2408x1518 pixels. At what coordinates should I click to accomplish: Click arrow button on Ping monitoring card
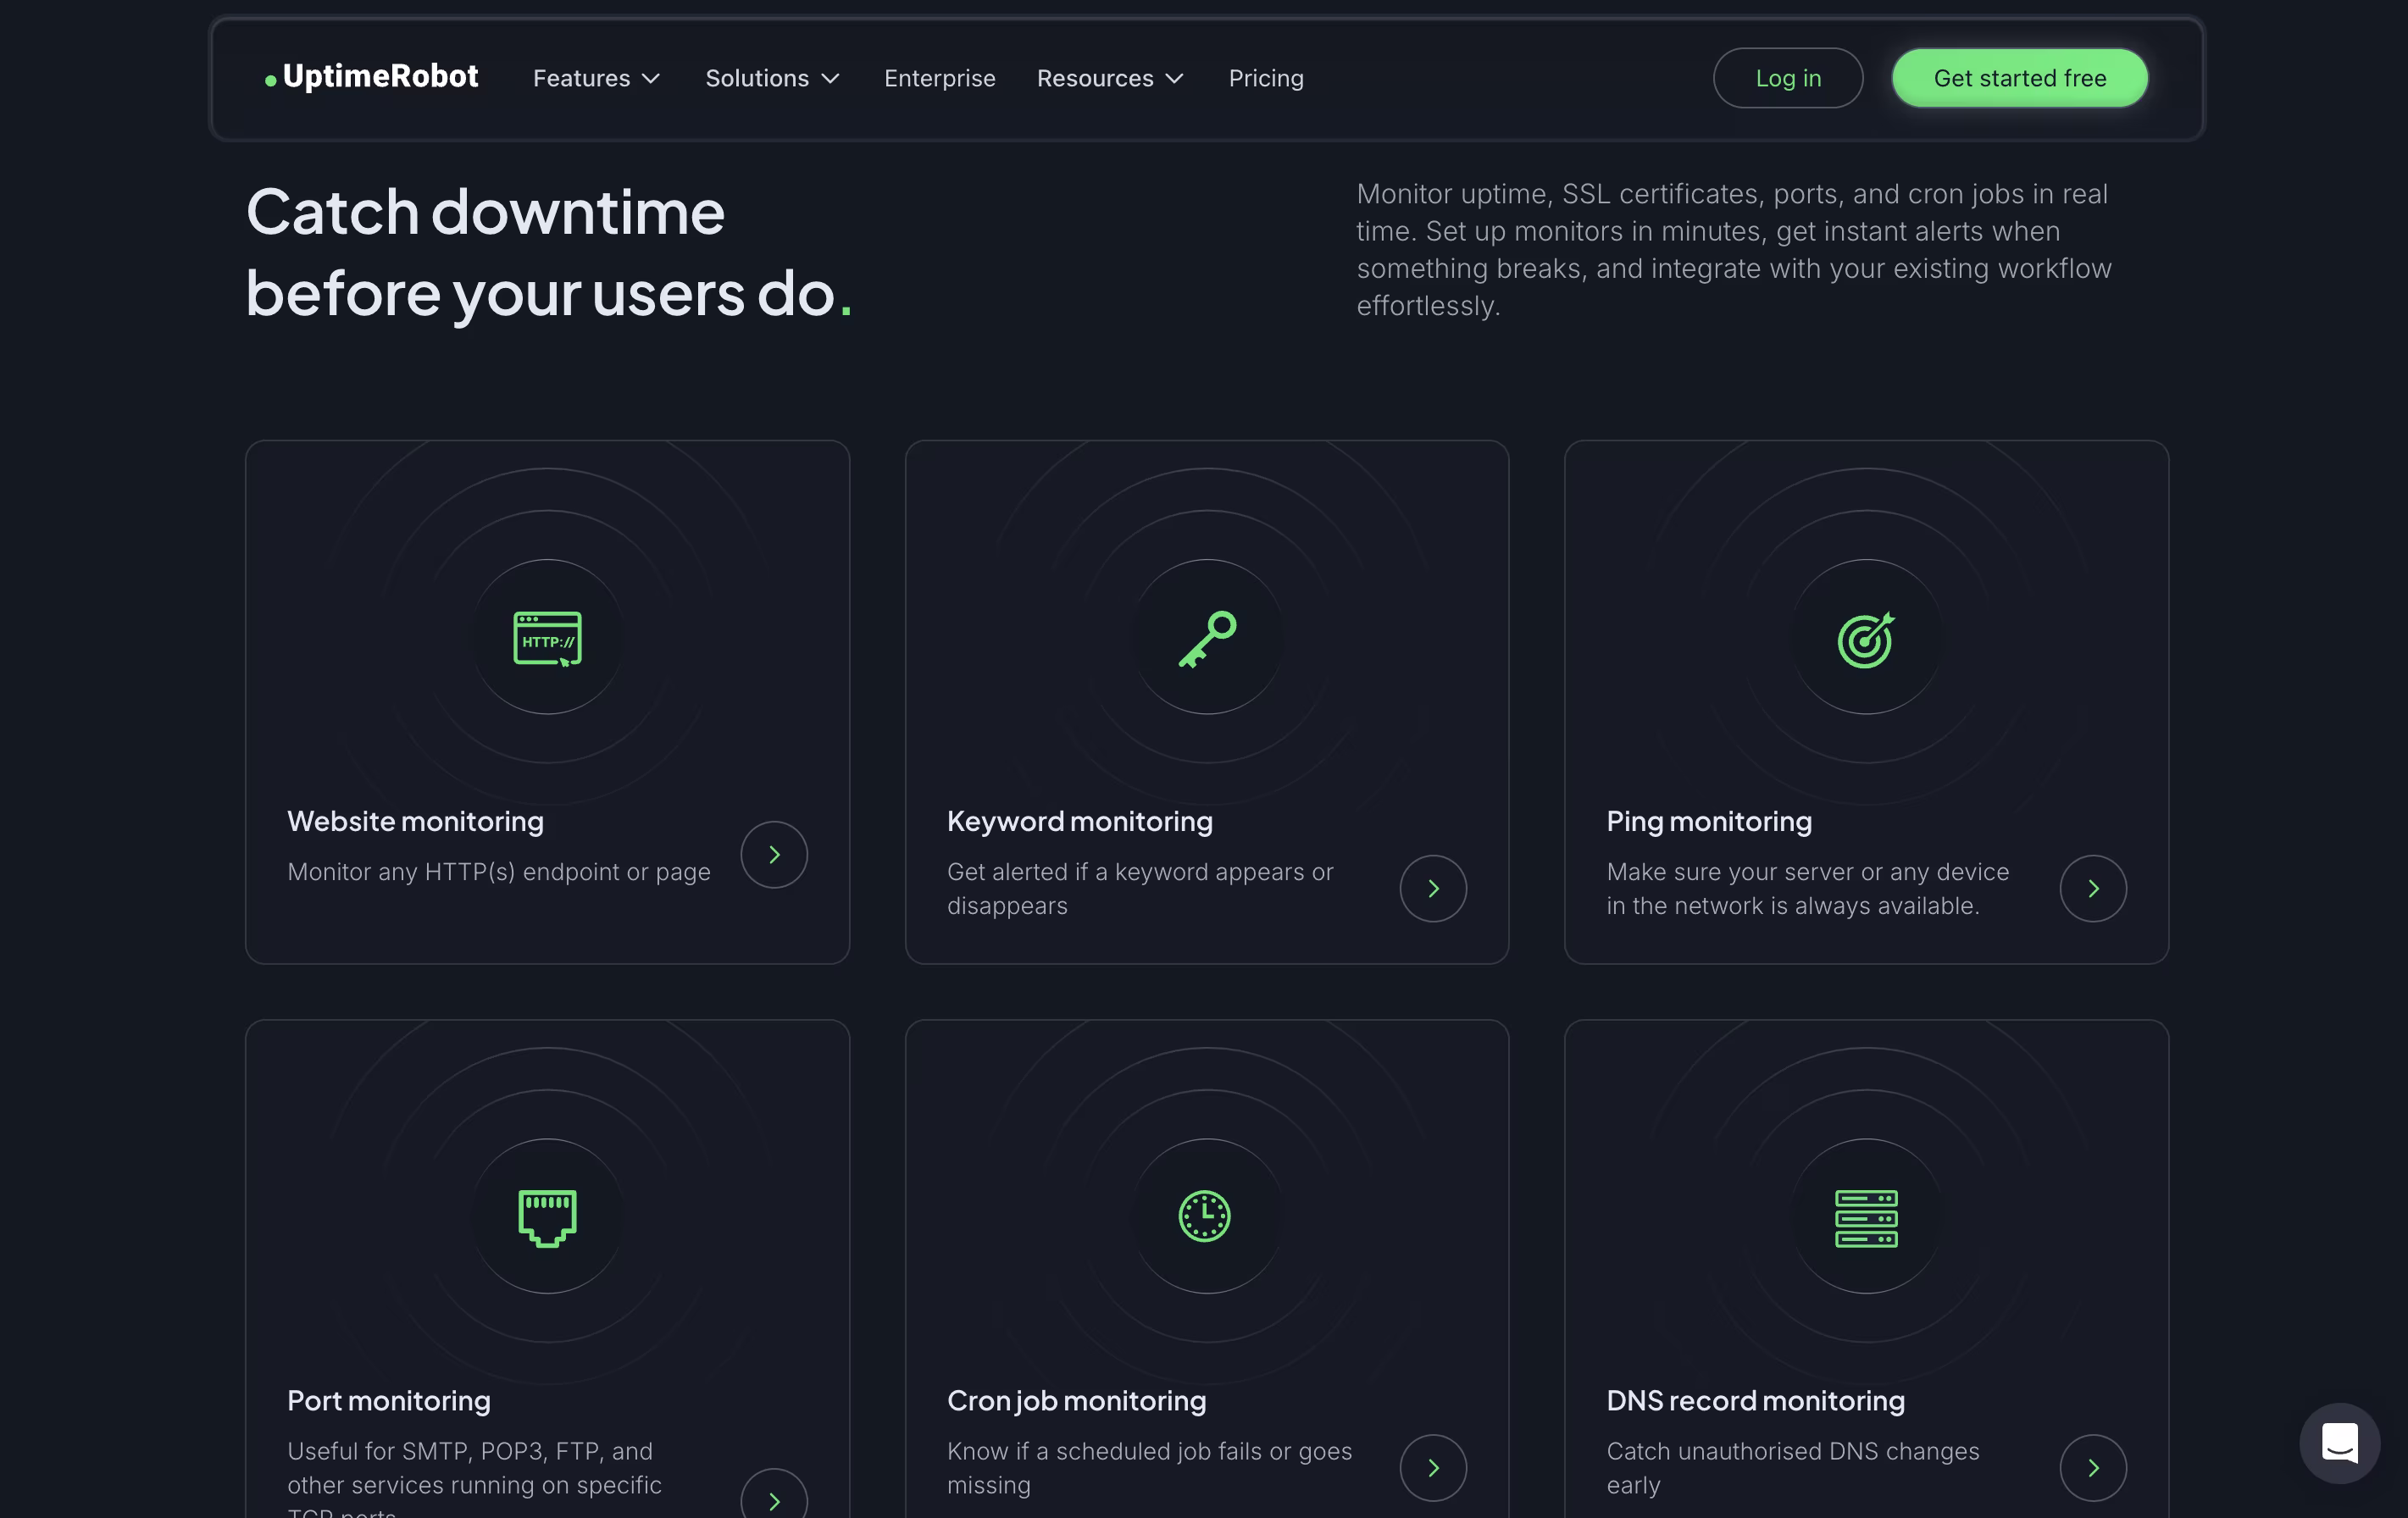pyautogui.click(x=2092, y=888)
